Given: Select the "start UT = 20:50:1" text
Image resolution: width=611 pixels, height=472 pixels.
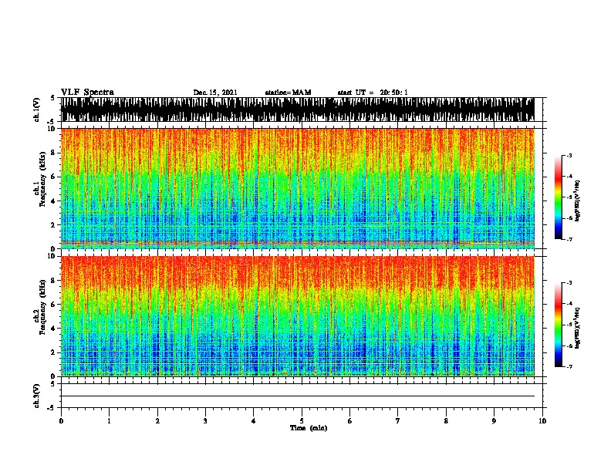Looking at the screenshot, I should (x=373, y=93).
